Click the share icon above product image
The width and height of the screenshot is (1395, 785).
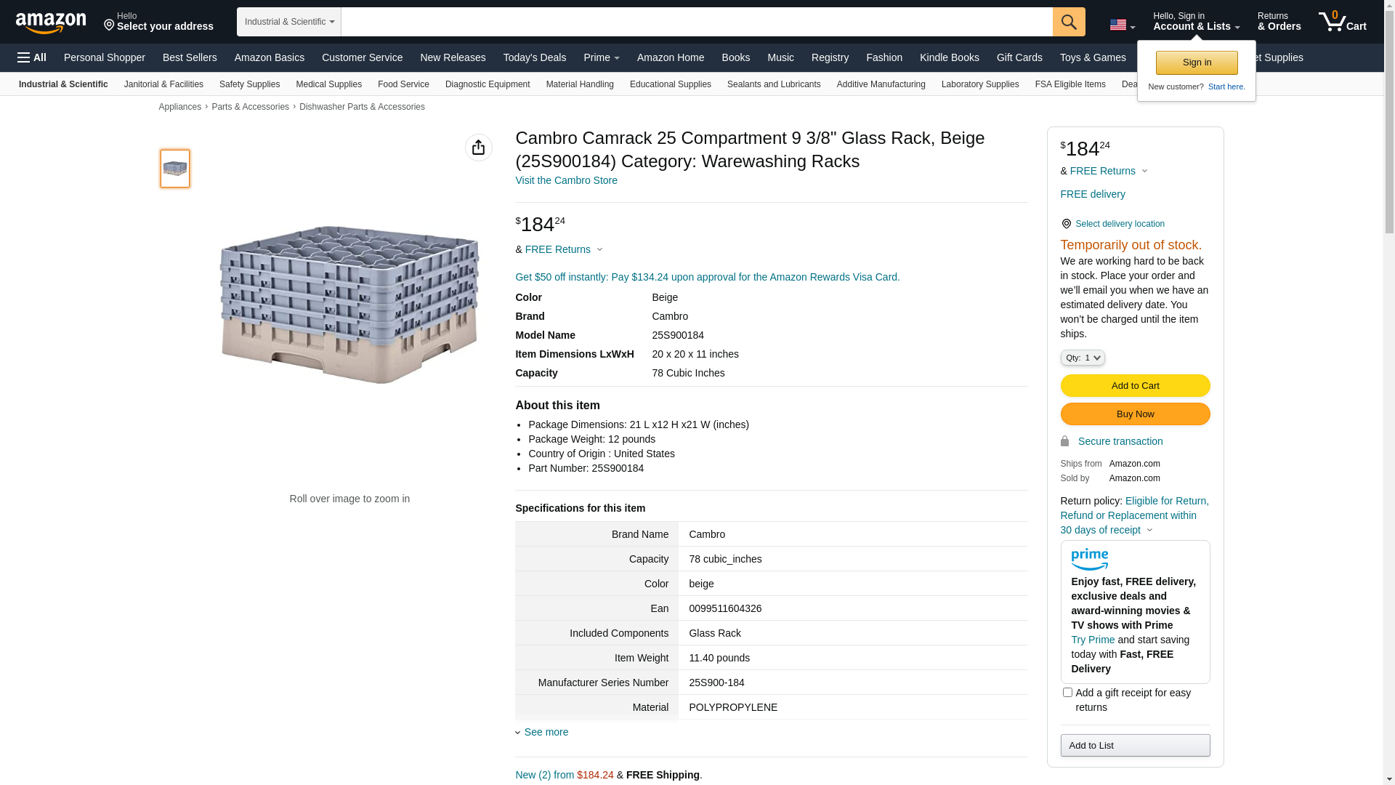pyautogui.click(x=478, y=148)
